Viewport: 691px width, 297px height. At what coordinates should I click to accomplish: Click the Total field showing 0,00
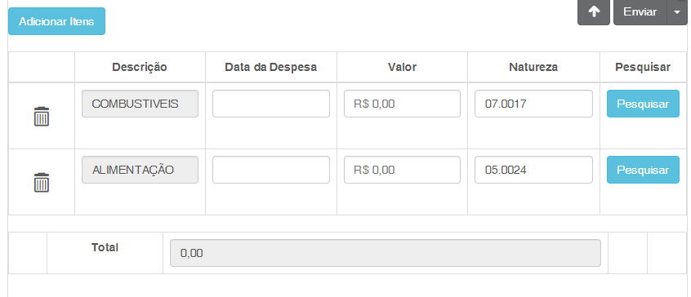click(x=386, y=253)
